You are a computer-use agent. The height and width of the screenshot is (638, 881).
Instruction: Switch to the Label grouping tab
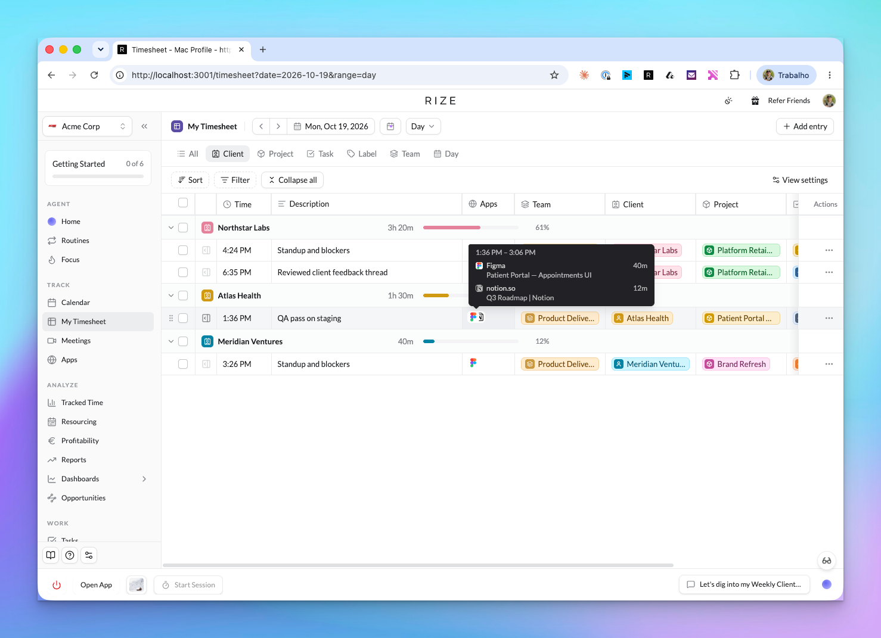362,154
